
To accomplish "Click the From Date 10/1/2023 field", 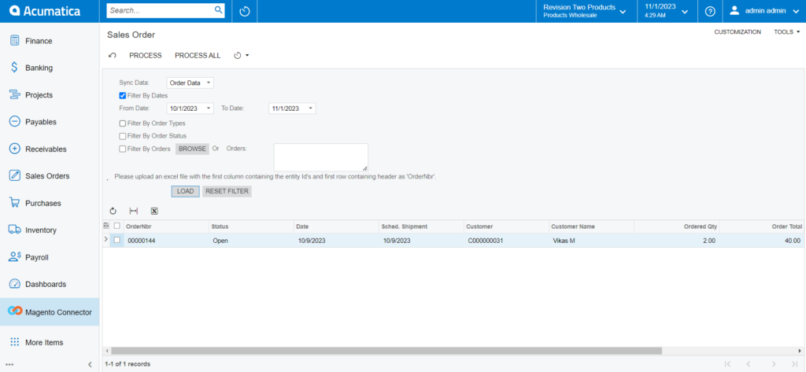I will point(186,109).
